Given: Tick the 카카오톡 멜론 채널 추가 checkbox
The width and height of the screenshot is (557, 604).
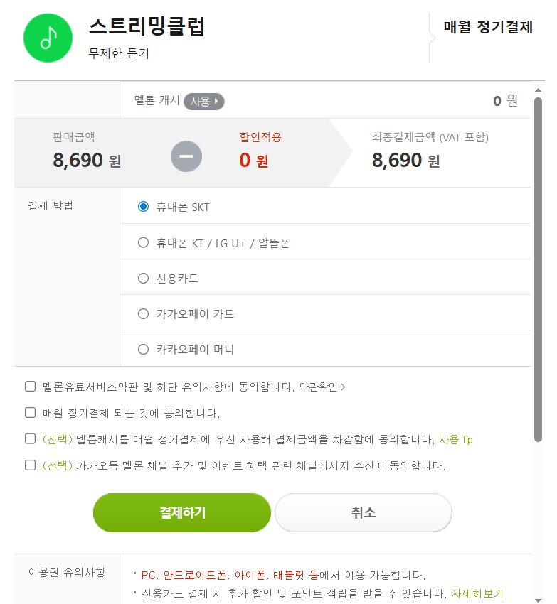Looking at the screenshot, I should tap(30, 465).
